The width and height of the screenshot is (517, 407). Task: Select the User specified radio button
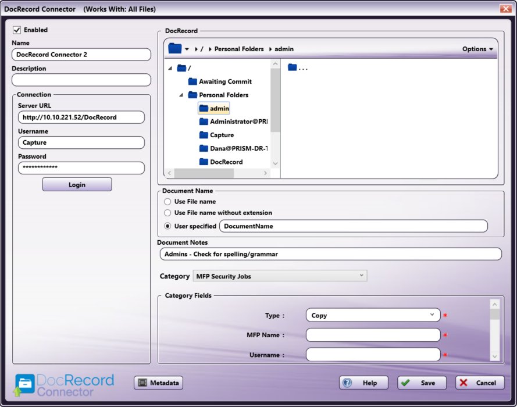pos(167,226)
